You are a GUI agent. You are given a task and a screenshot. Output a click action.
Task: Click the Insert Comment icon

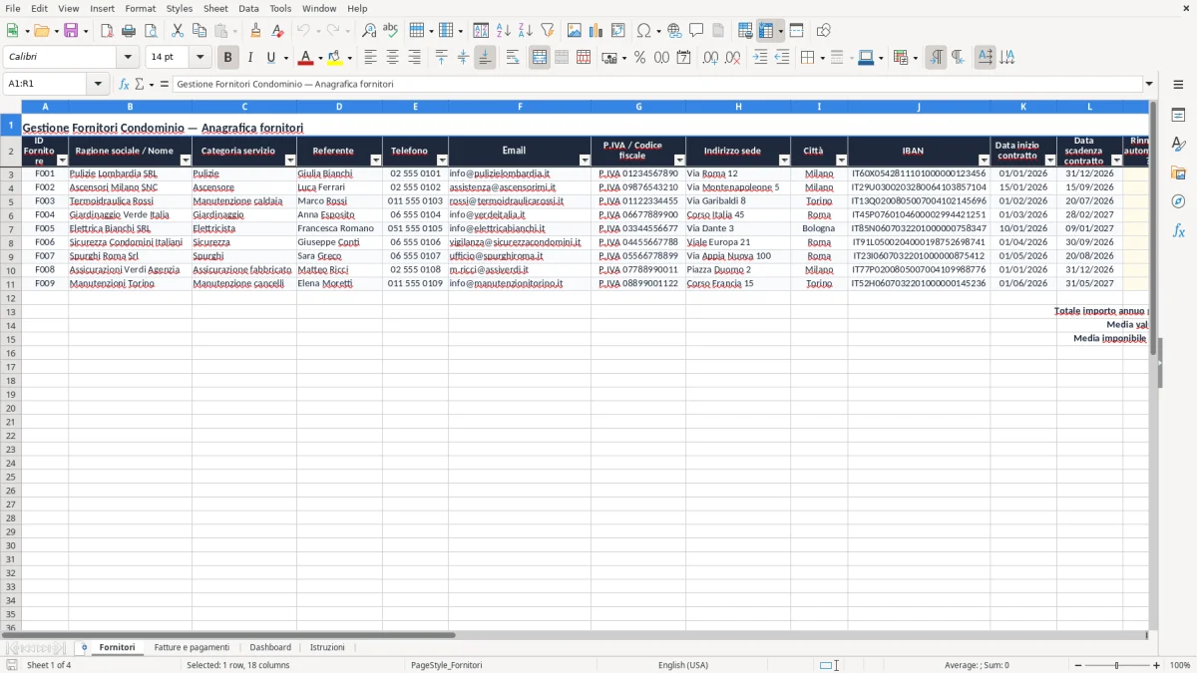(x=696, y=31)
